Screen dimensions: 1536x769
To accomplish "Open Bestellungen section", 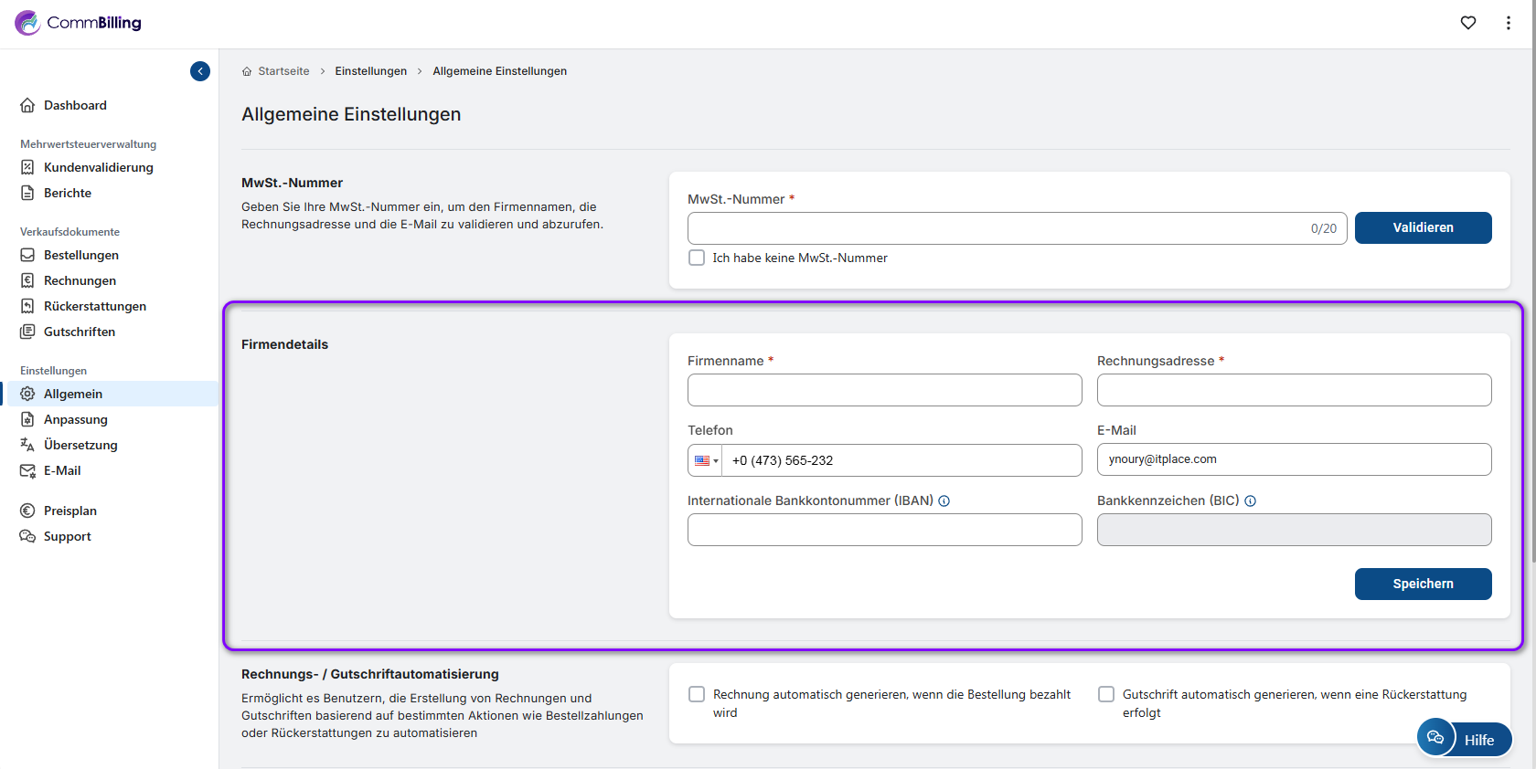I will click(81, 255).
